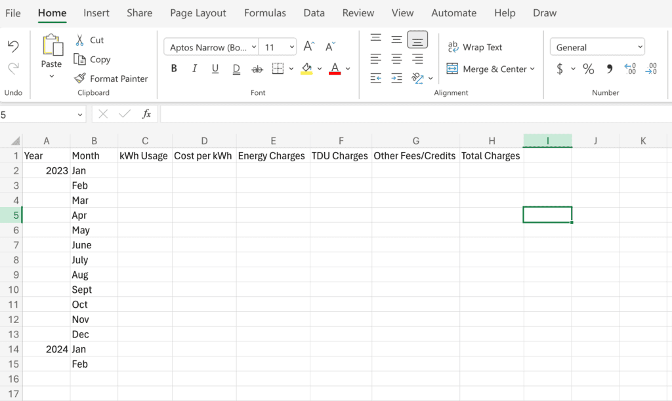Click the Format Painter
672x401 pixels.
(x=112, y=78)
